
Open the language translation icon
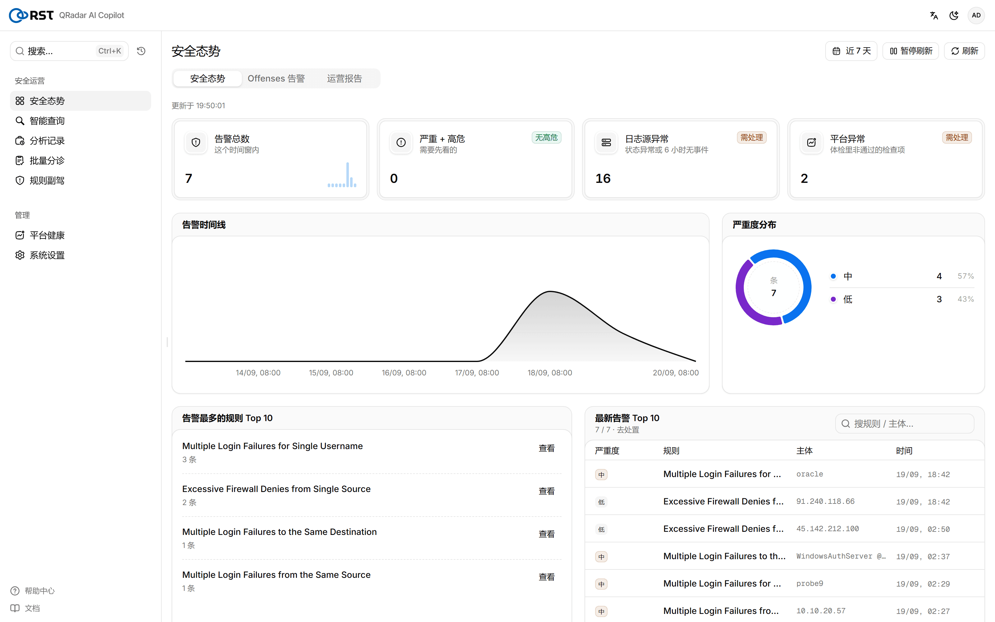click(x=934, y=15)
